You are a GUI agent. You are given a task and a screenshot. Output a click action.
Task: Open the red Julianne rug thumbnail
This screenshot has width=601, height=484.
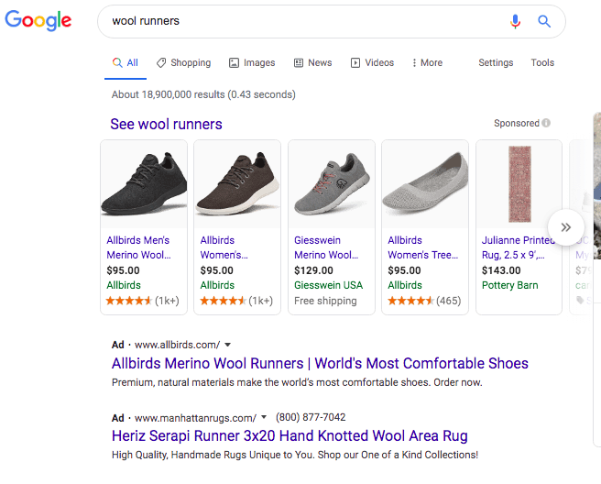coord(519,184)
